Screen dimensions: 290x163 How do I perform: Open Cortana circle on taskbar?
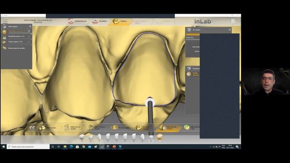pos(53,147)
